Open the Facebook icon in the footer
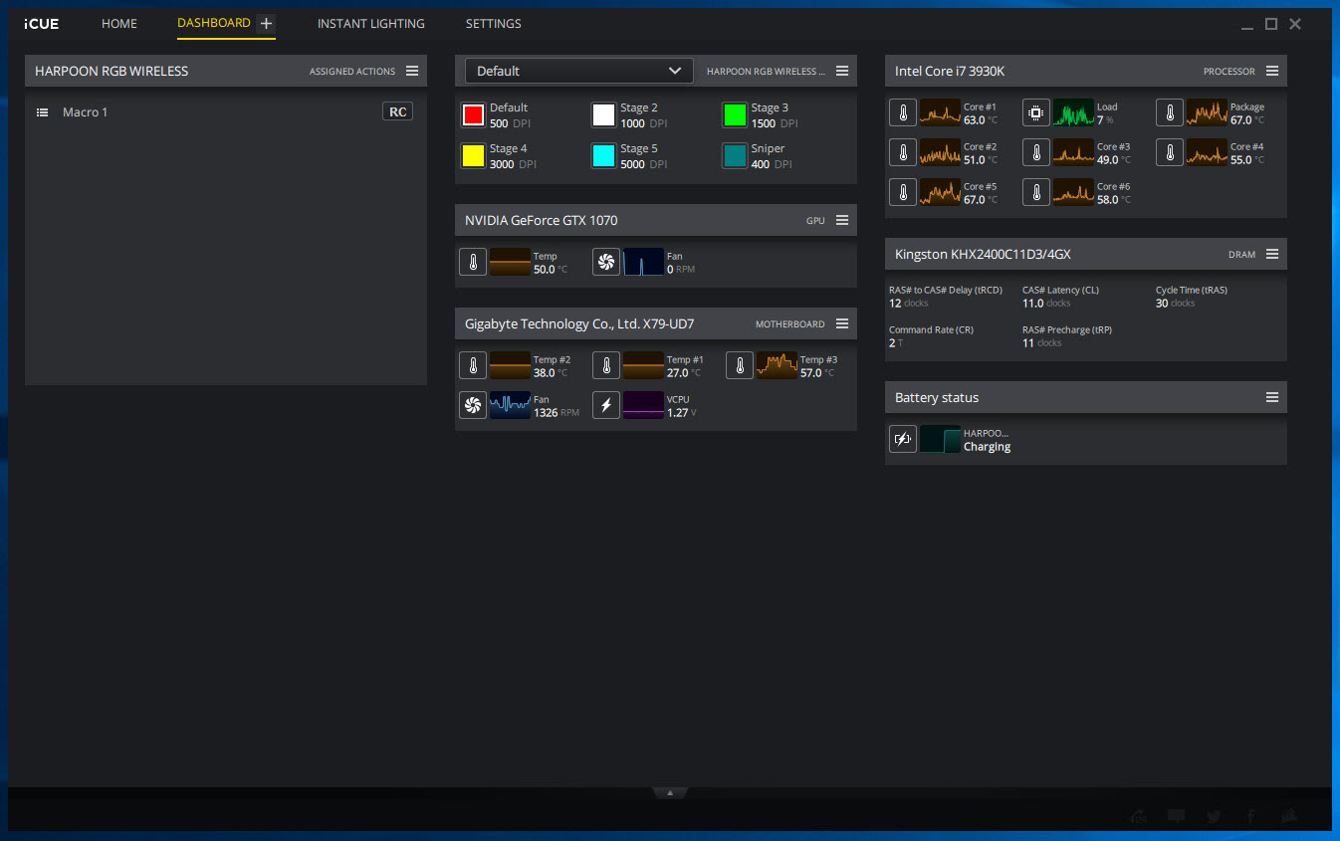 (x=1251, y=817)
